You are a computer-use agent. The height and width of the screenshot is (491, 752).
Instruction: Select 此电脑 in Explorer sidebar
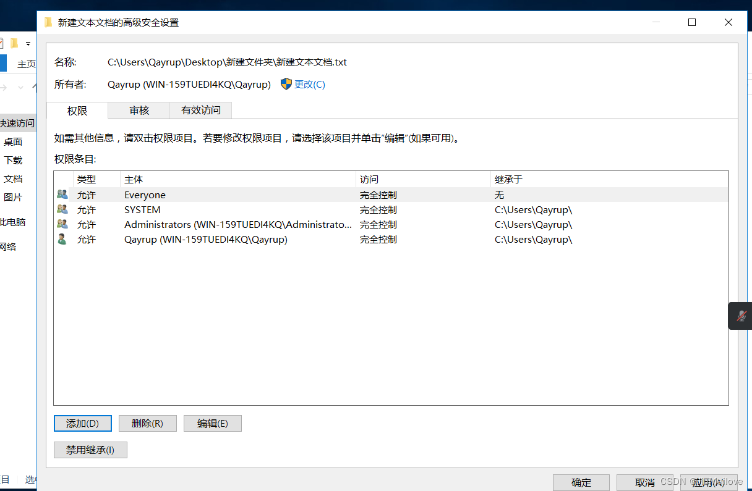13,222
